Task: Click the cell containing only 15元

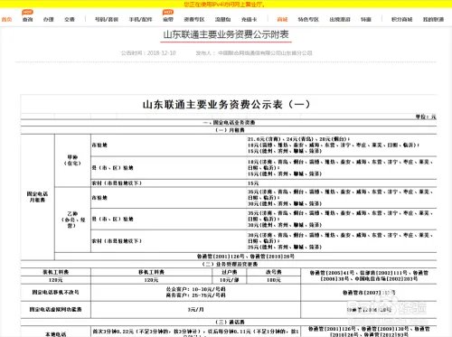Action: 342,183
